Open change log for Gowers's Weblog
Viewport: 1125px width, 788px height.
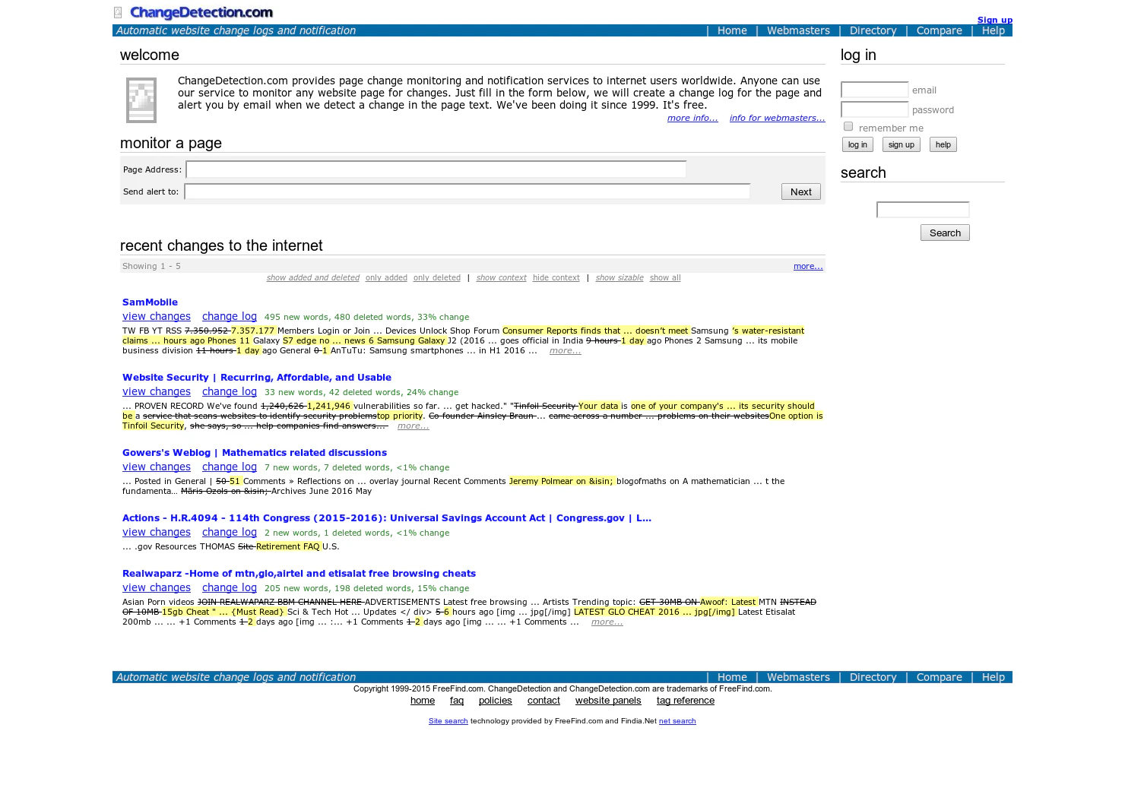pyautogui.click(x=230, y=467)
